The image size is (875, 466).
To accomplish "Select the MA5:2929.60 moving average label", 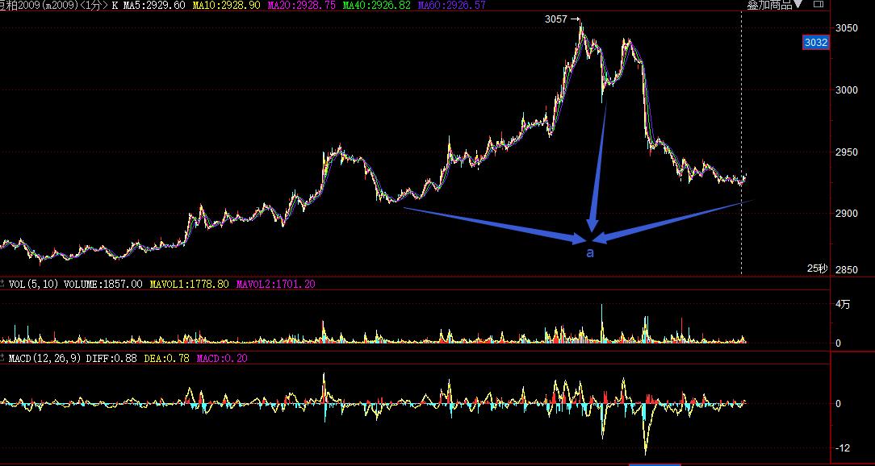I will coord(154,5).
